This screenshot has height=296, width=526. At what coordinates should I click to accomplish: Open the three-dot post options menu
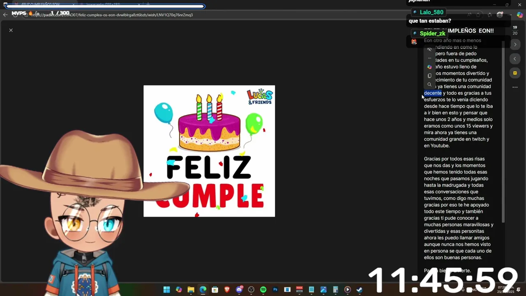click(x=515, y=87)
